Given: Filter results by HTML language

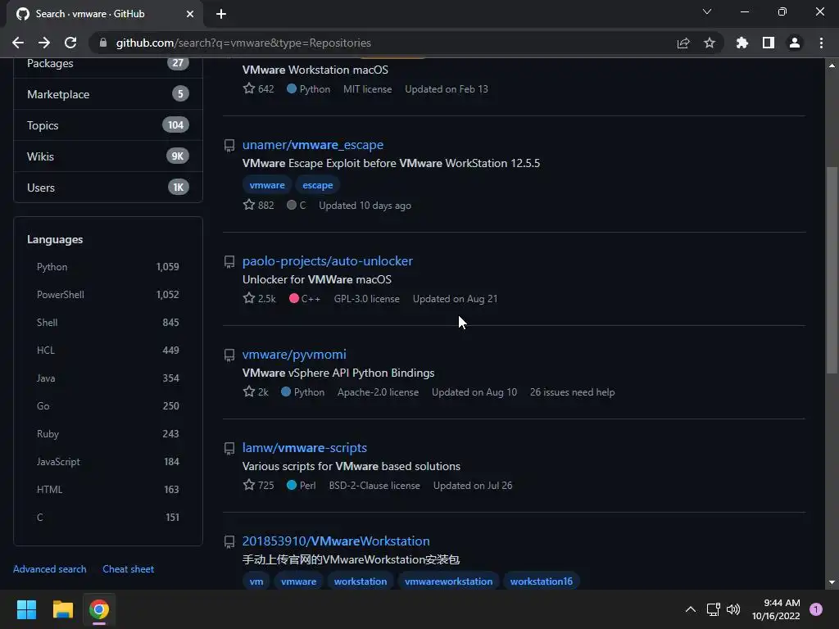Looking at the screenshot, I should click(108, 490).
